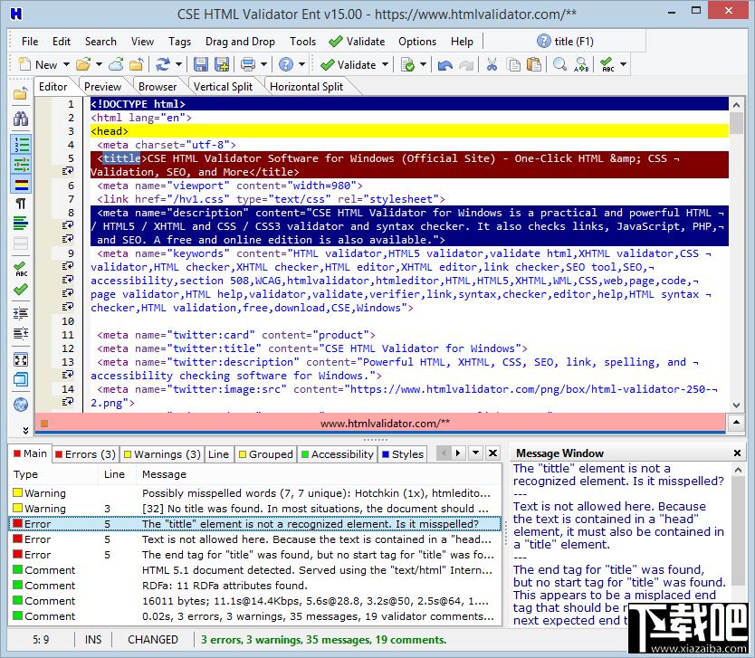755x658 pixels.
Task: Switch to the Horizontal Split tab
Action: click(x=306, y=87)
